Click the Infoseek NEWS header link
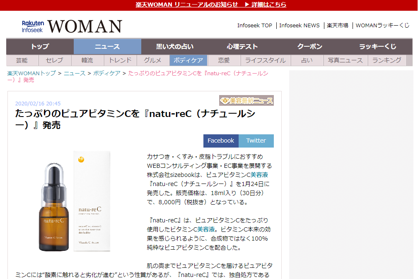418x279 pixels. [299, 25]
